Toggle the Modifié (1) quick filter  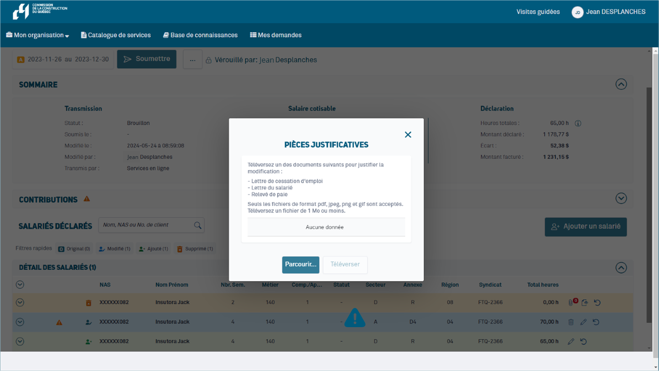114,249
